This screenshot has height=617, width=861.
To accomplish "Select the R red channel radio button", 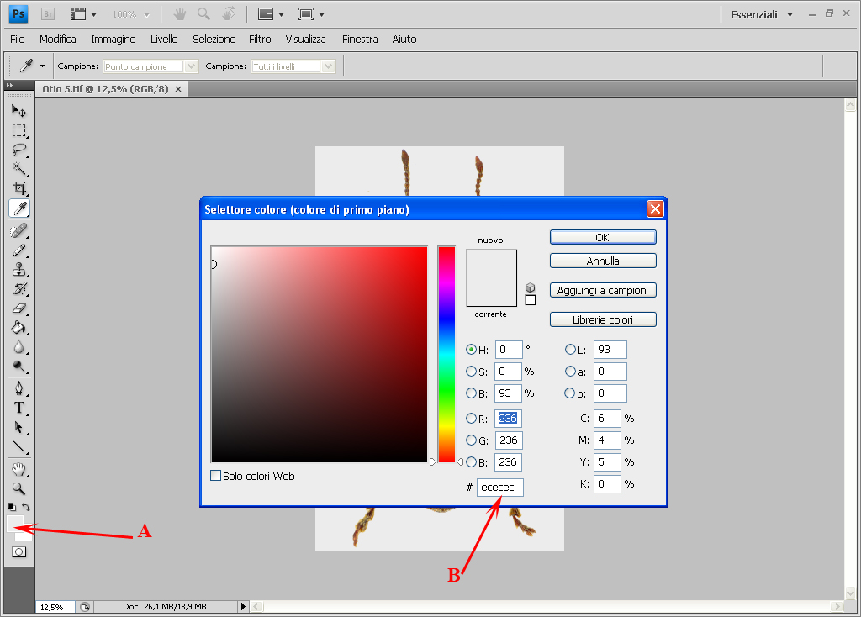I will (x=472, y=419).
